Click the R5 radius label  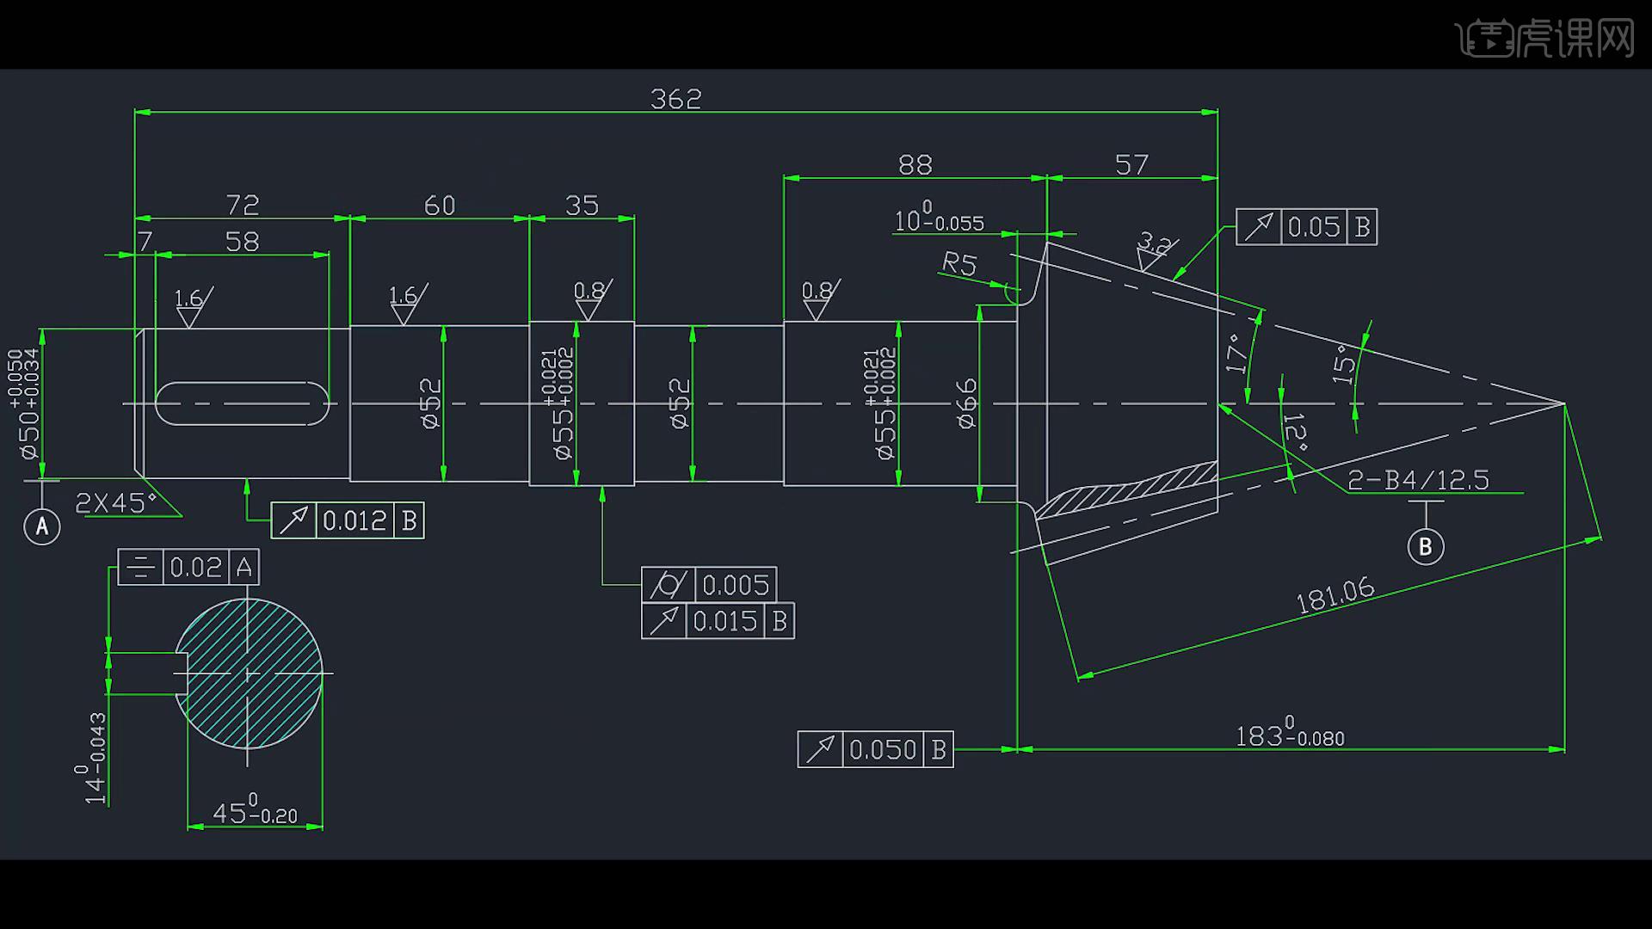coord(959,263)
